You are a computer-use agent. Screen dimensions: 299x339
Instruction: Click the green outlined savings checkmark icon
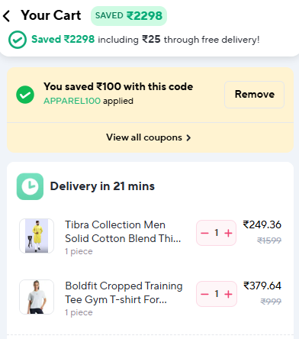(x=18, y=40)
